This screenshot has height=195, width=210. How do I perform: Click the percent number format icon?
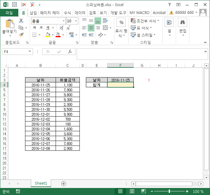(121, 22)
